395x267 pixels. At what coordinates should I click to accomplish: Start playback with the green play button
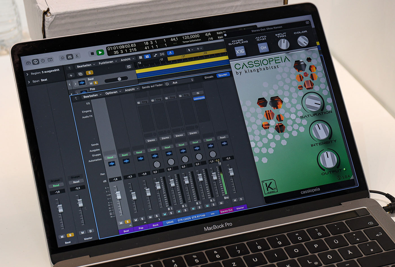[x=100, y=52]
